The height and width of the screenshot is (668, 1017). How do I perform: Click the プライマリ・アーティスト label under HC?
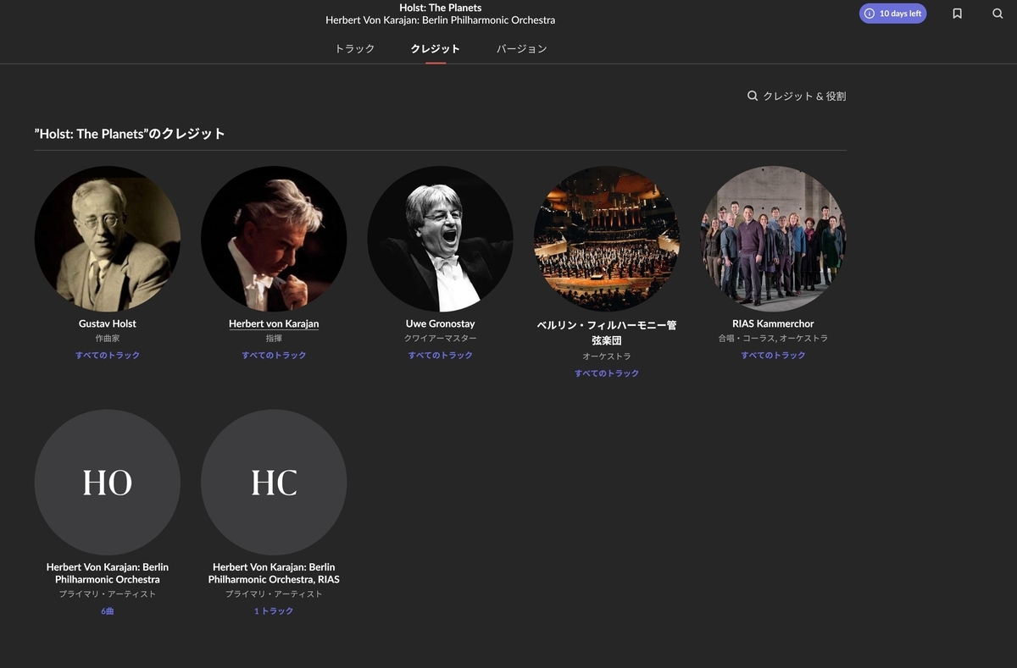pos(274,593)
